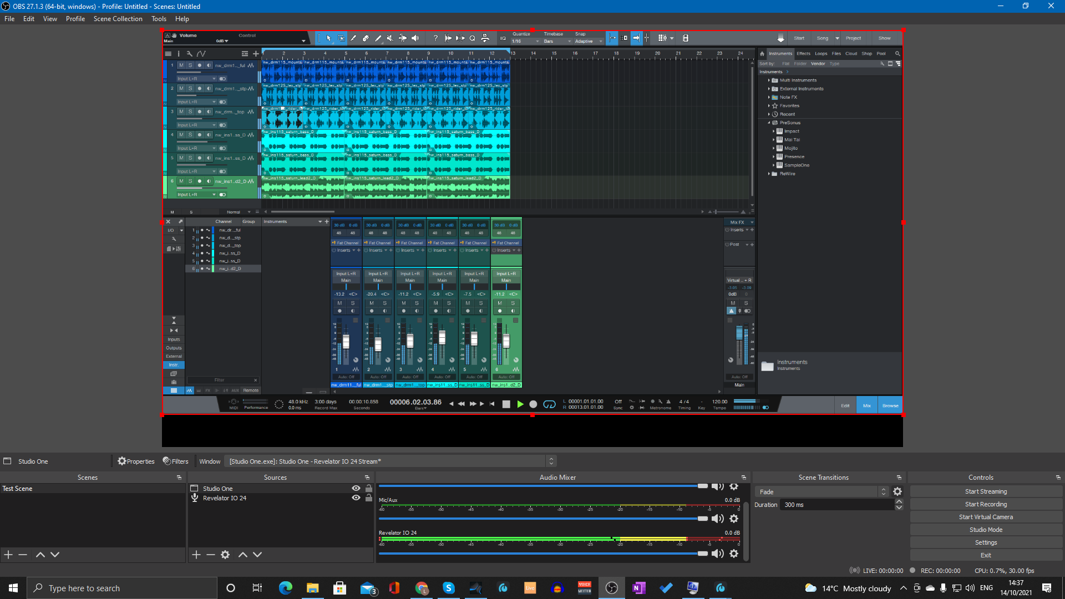1065x599 pixels.
Task: Open source properties gear in Sources panel
Action: (x=225, y=555)
